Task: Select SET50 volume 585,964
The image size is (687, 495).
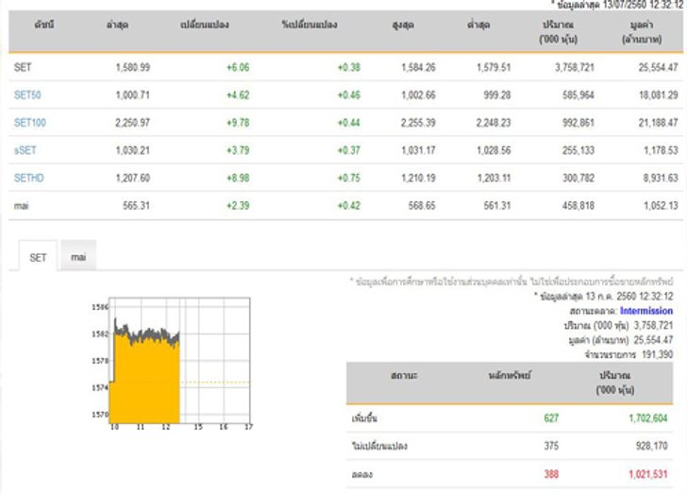Action: [578, 94]
